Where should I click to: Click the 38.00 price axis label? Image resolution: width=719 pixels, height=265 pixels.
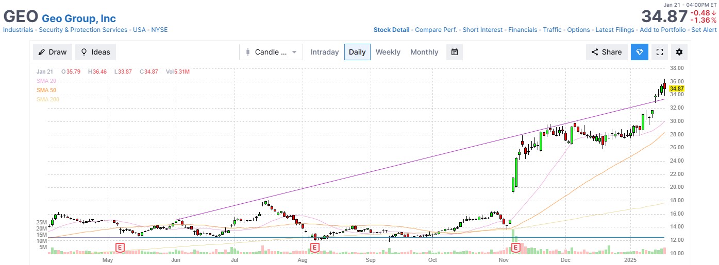tap(676, 68)
